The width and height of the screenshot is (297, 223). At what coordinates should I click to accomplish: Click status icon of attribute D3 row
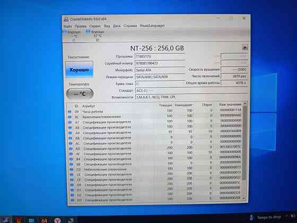click(x=73, y=200)
